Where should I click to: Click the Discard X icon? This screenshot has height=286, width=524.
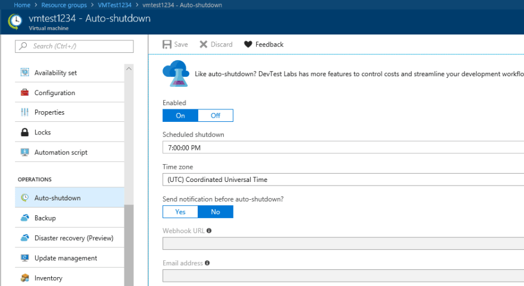click(204, 45)
